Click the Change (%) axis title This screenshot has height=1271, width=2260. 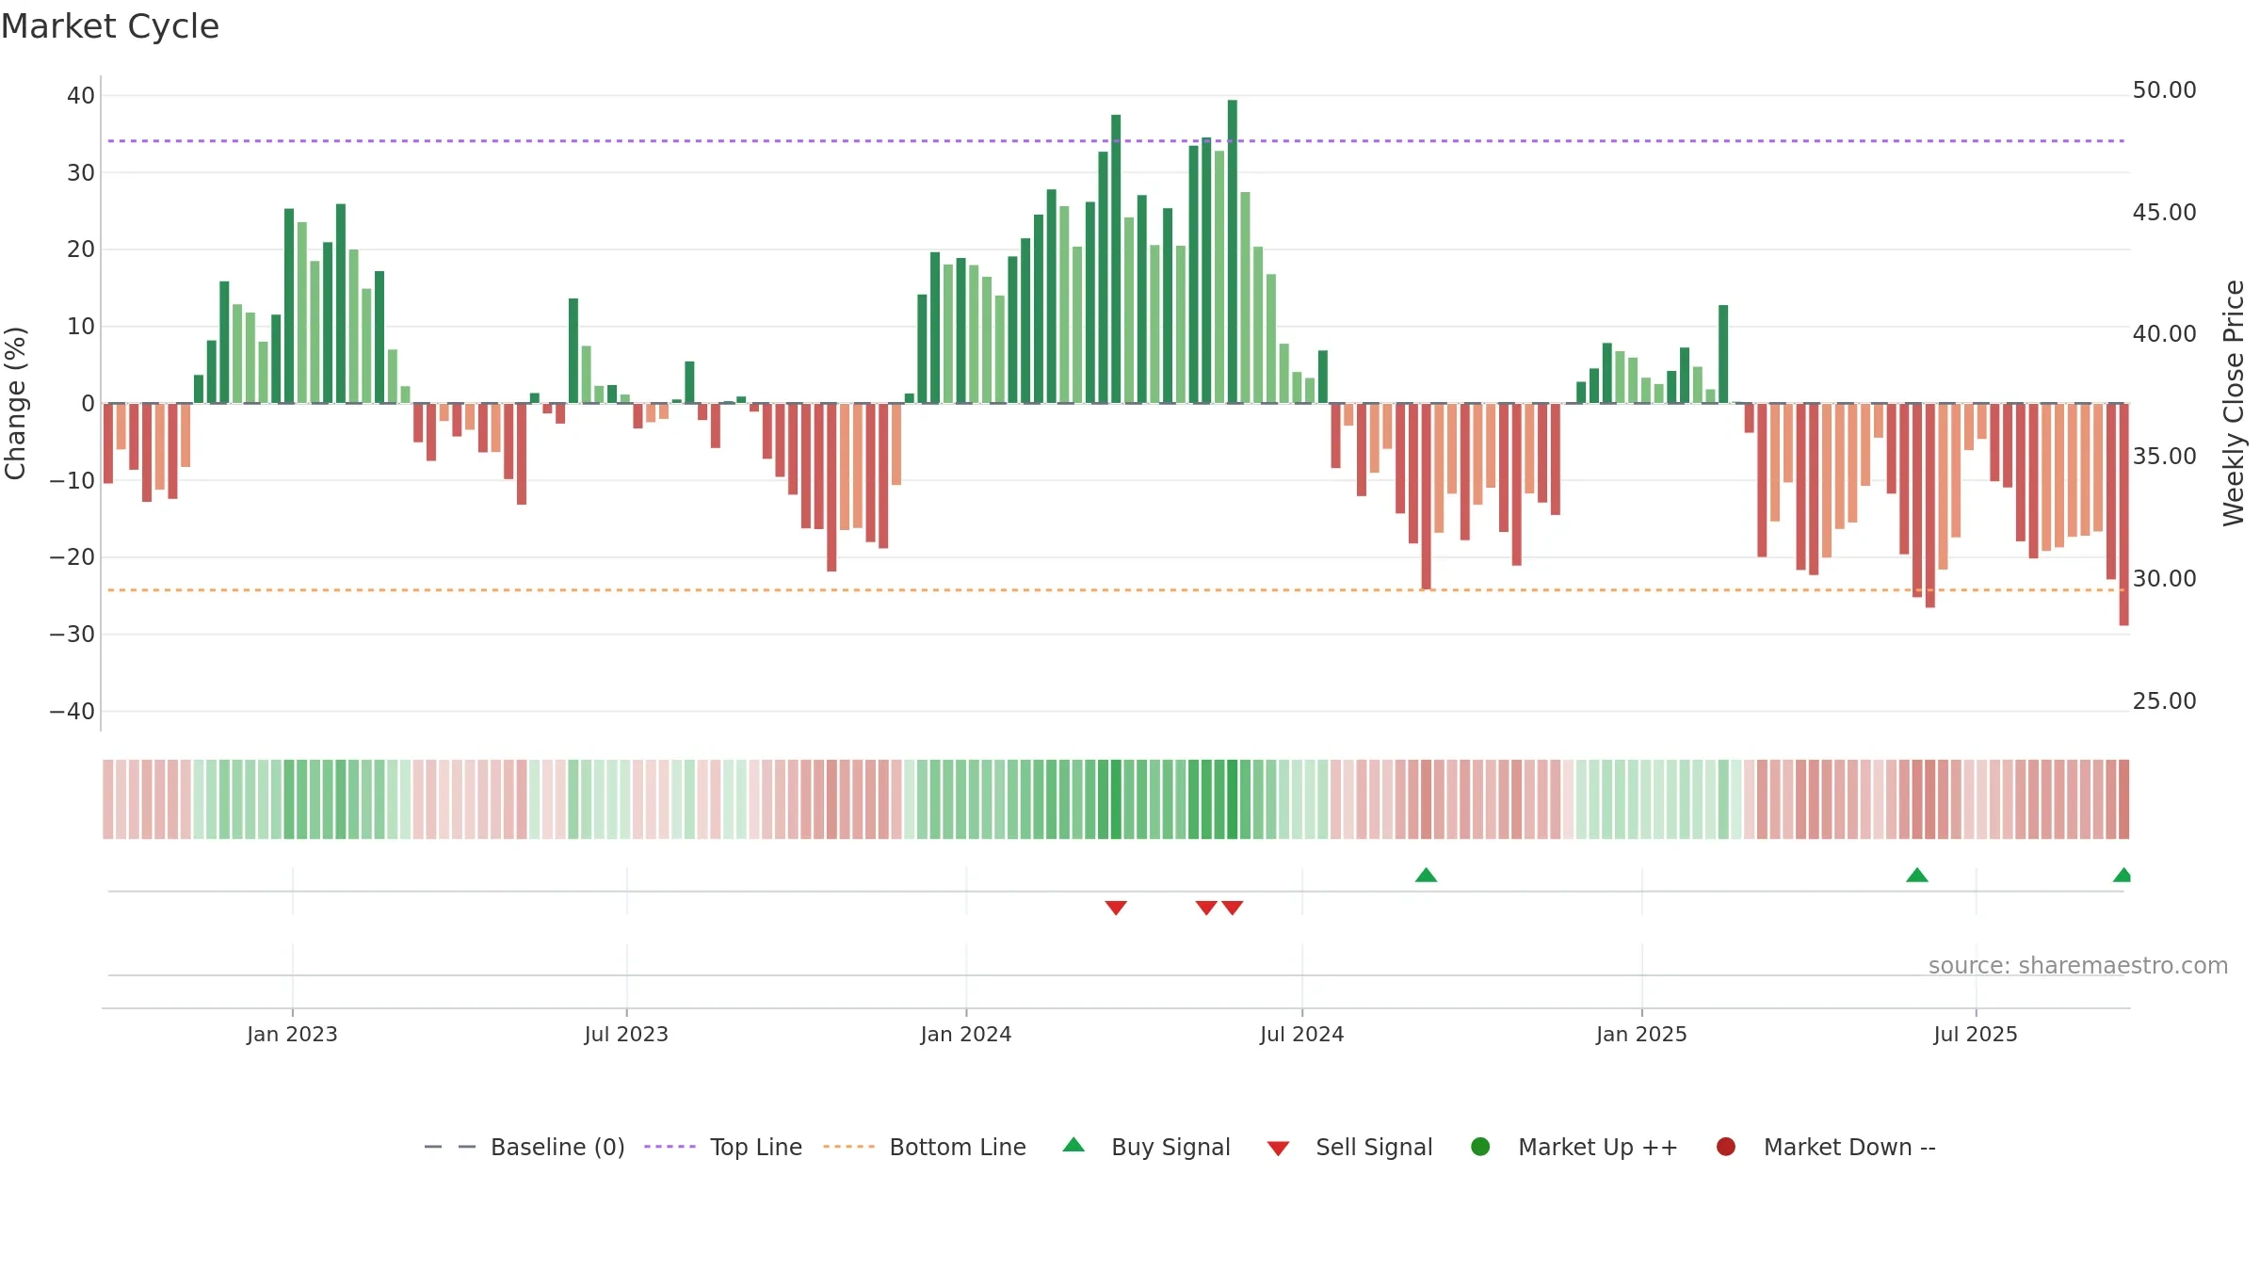point(15,403)
